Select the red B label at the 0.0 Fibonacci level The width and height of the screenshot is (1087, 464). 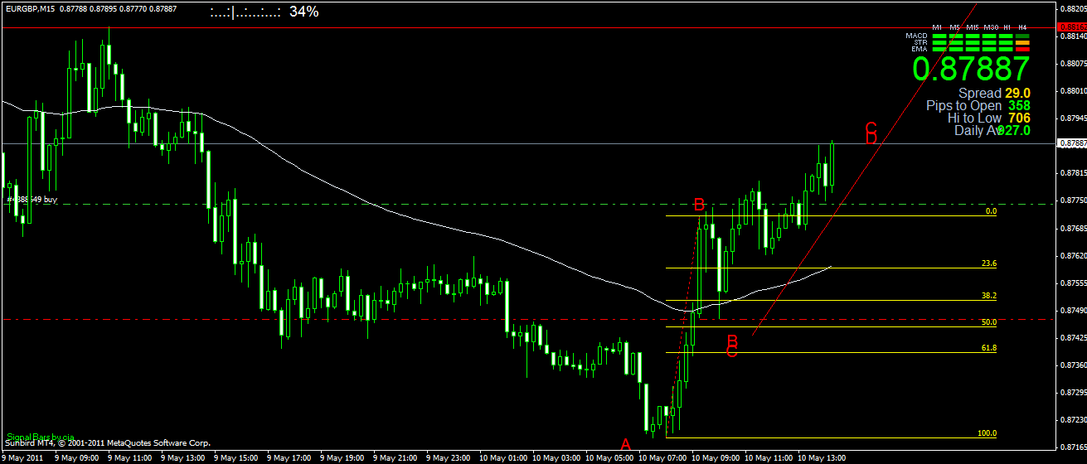(699, 204)
